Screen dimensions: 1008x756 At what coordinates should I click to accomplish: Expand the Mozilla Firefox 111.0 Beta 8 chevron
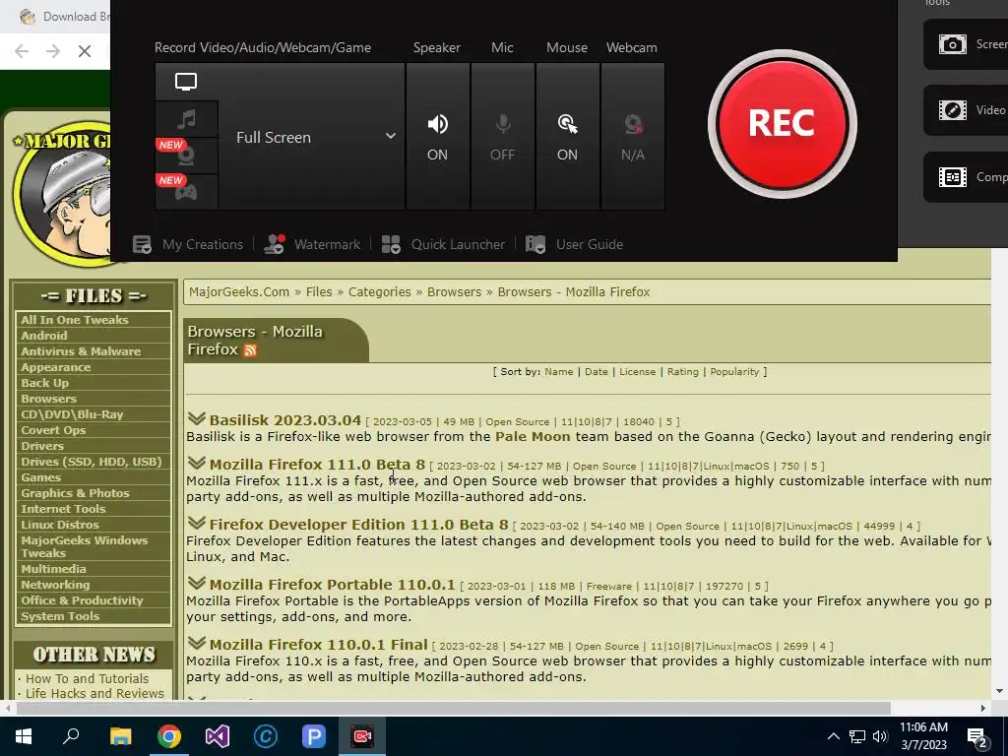[x=196, y=463]
